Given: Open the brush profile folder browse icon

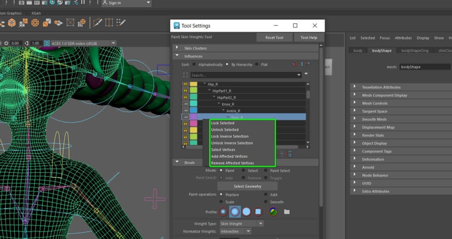Looking at the screenshot, I should pyautogui.click(x=287, y=212).
